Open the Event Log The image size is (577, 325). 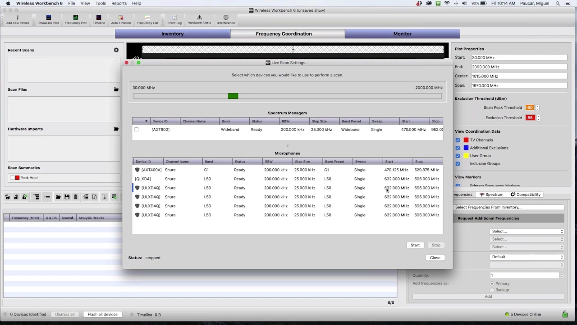pos(174,20)
